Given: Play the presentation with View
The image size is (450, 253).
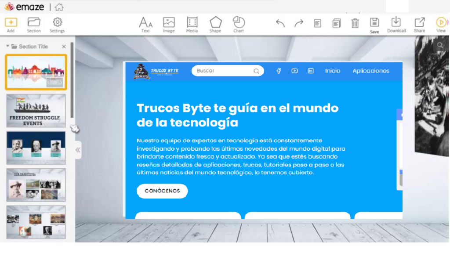Looking at the screenshot, I should [441, 25].
